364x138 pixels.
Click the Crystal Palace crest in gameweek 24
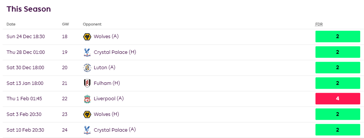coord(87,130)
